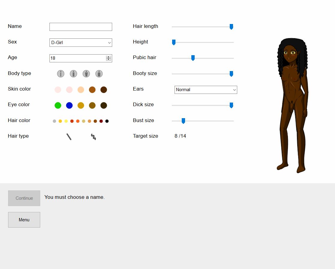This screenshot has width=335, height=269.
Task: Select the black hair color dot
Action: (107, 121)
